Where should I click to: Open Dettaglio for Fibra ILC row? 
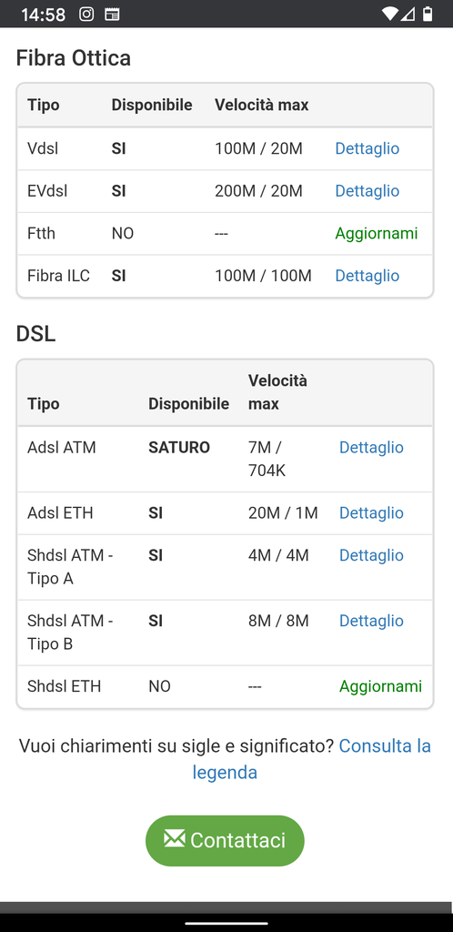click(367, 276)
